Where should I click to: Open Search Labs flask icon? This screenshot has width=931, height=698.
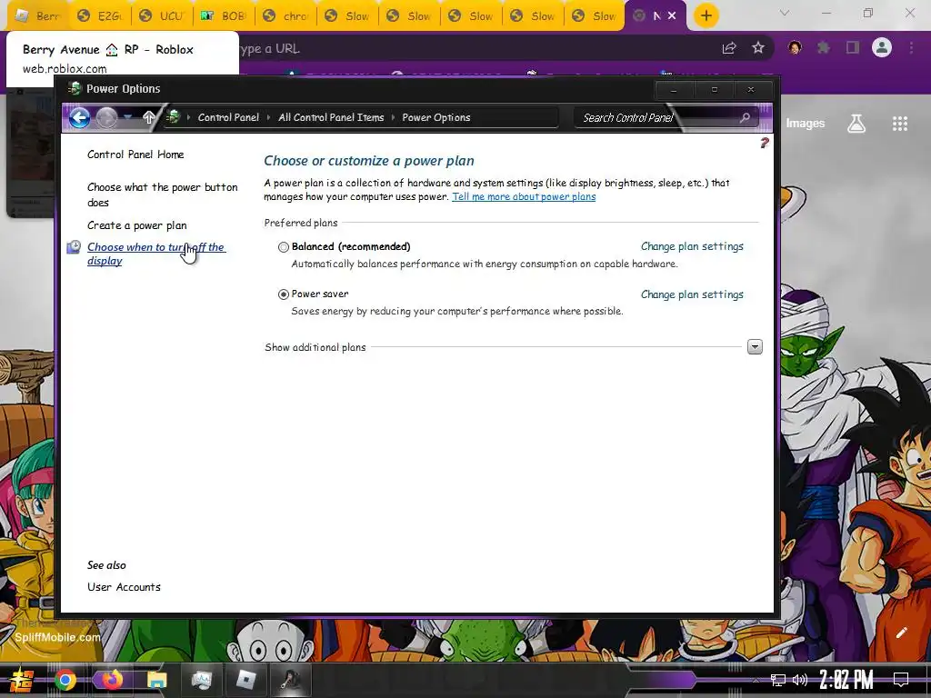pos(856,124)
